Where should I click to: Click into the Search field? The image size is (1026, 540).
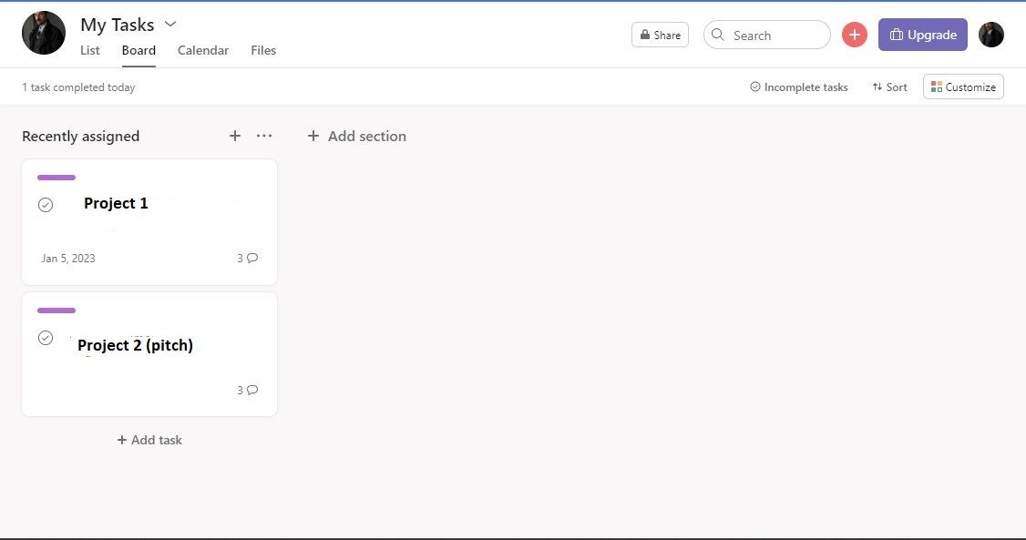pyautogui.click(x=775, y=35)
